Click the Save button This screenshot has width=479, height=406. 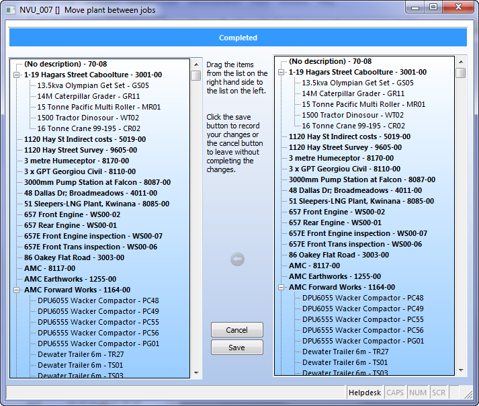tap(236, 348)
